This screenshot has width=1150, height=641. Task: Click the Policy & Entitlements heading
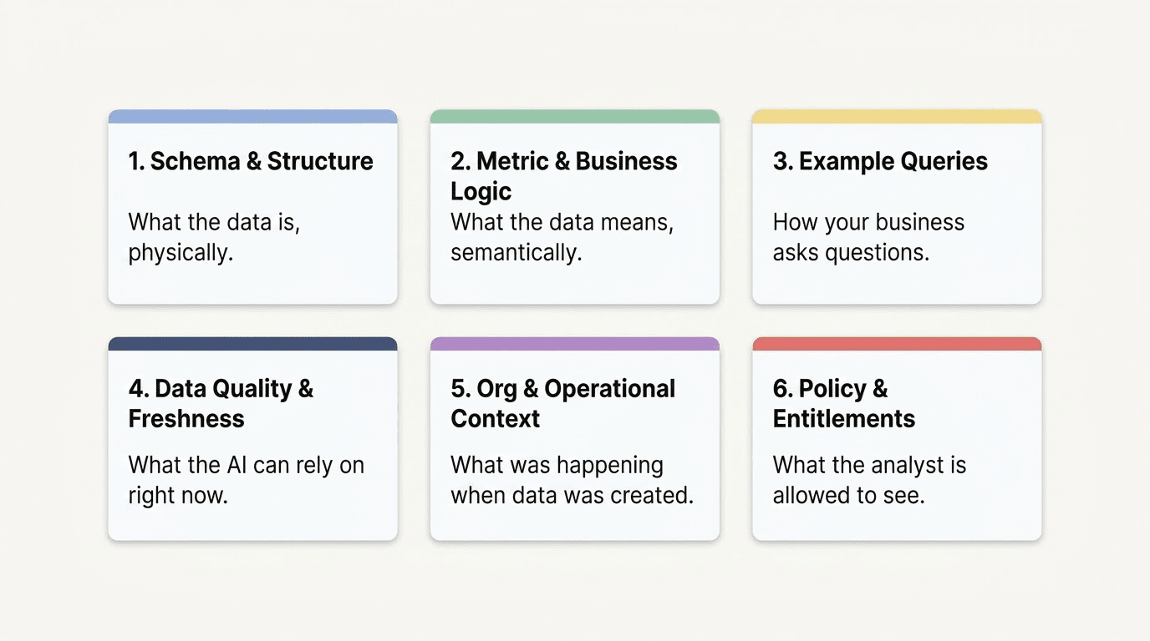(843, 403)
